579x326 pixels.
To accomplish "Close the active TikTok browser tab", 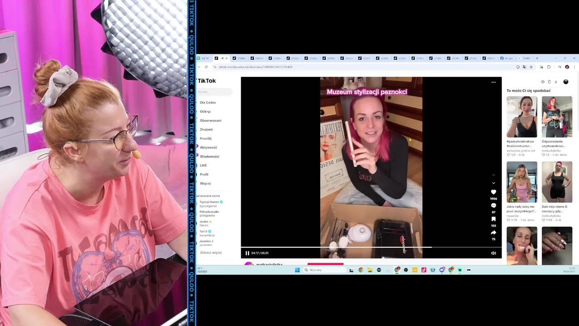I will pyautogui.click(x=227, y=58).
